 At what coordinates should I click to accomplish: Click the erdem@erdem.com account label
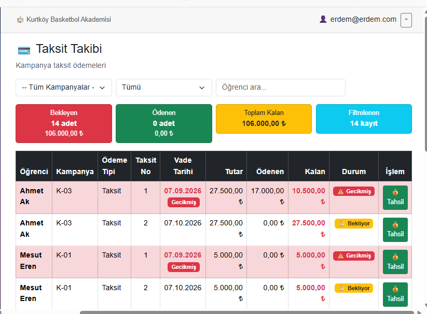pyautogui.click(x=363, y=19)
